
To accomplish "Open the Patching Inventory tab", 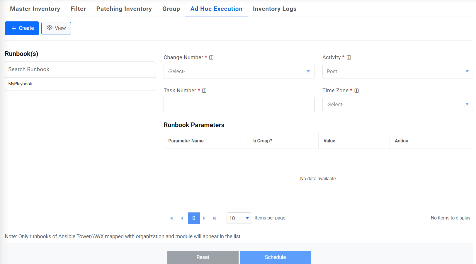I will [x=124, y=9].
